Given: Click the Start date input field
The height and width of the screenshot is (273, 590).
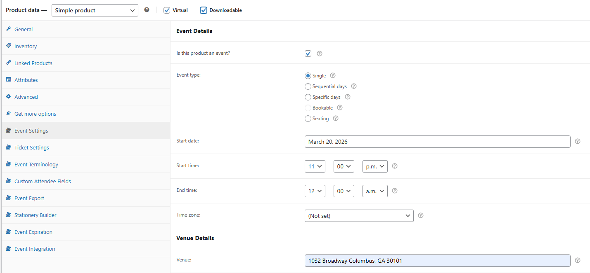Looking at the screenshot, I should (438, 142).
